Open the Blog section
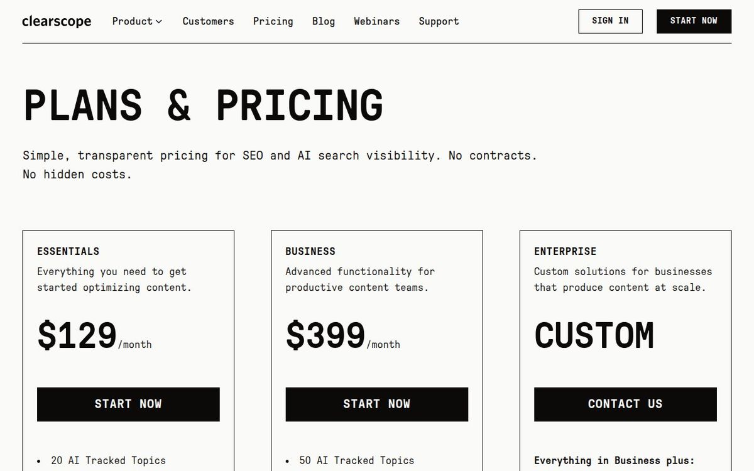The width and height of the screenshot is (754, 471). pos(323,21)
